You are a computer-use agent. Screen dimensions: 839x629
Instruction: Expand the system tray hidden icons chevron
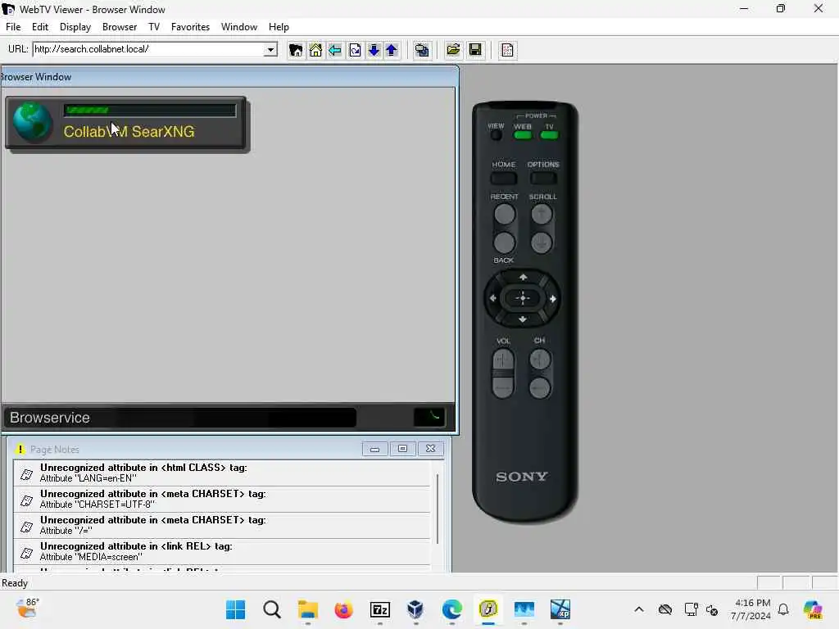point(639,609)
